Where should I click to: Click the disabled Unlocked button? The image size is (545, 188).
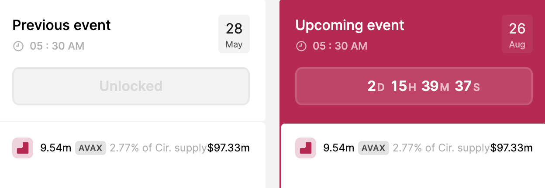[131, 86]
